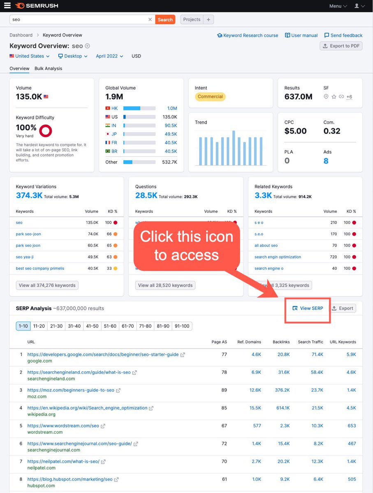This screenshot has width=373, height=493.
Task: Select the 91-100 results page tab
Action: [182, 326]
